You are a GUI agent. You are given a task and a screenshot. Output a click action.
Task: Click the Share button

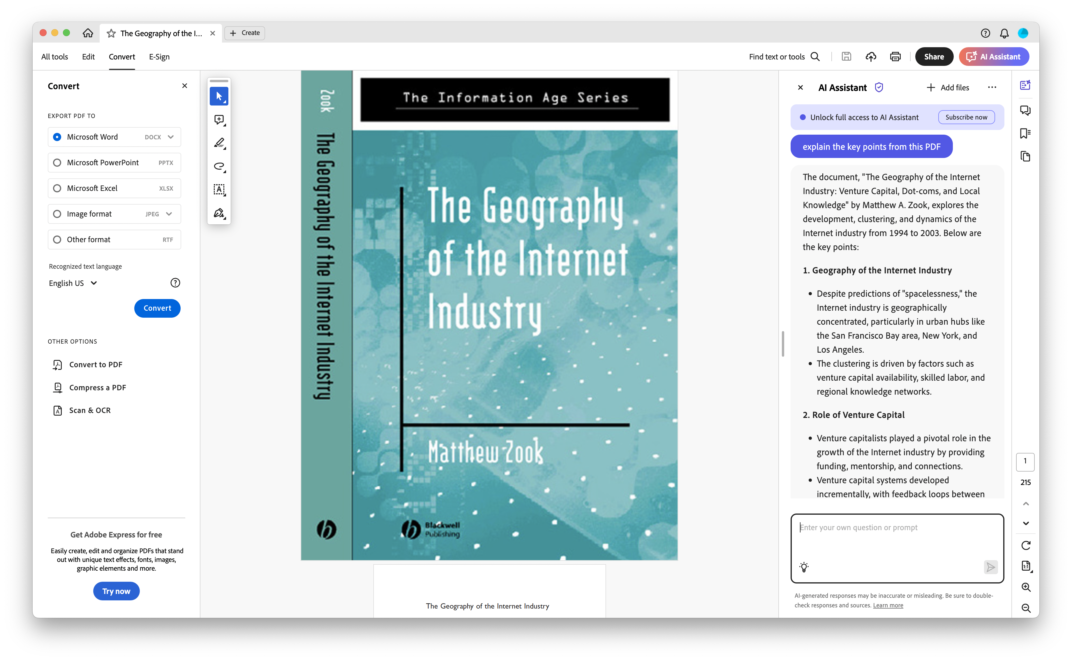click(x=934, y=57)
